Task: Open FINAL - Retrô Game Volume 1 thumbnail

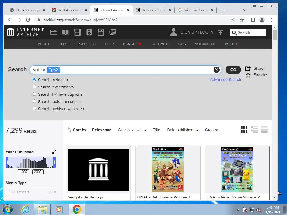Action: (168, 169)
